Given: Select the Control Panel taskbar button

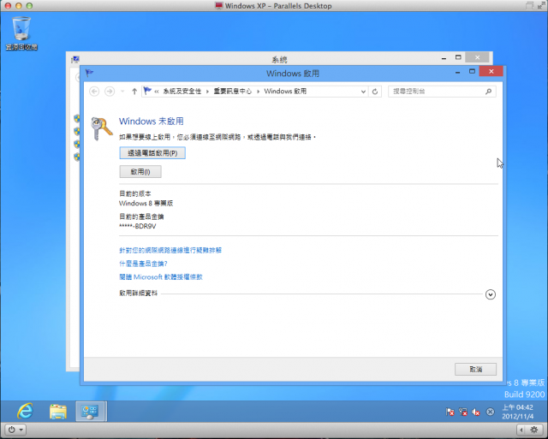Looking at the screenshot, I should coord(90,412).
